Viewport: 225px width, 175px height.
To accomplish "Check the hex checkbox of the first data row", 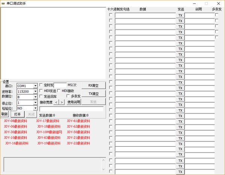I will pyautogui.click(x=111, y=15).
